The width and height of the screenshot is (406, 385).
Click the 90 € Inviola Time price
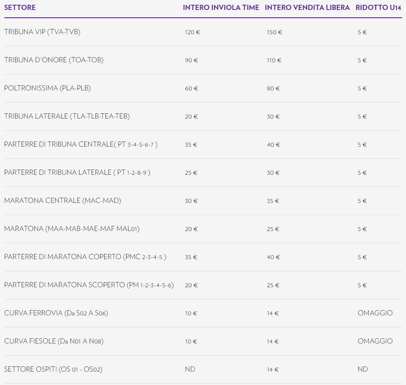[191, 60]
